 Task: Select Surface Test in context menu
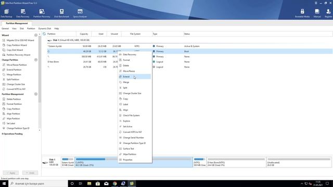coord(135,149)
